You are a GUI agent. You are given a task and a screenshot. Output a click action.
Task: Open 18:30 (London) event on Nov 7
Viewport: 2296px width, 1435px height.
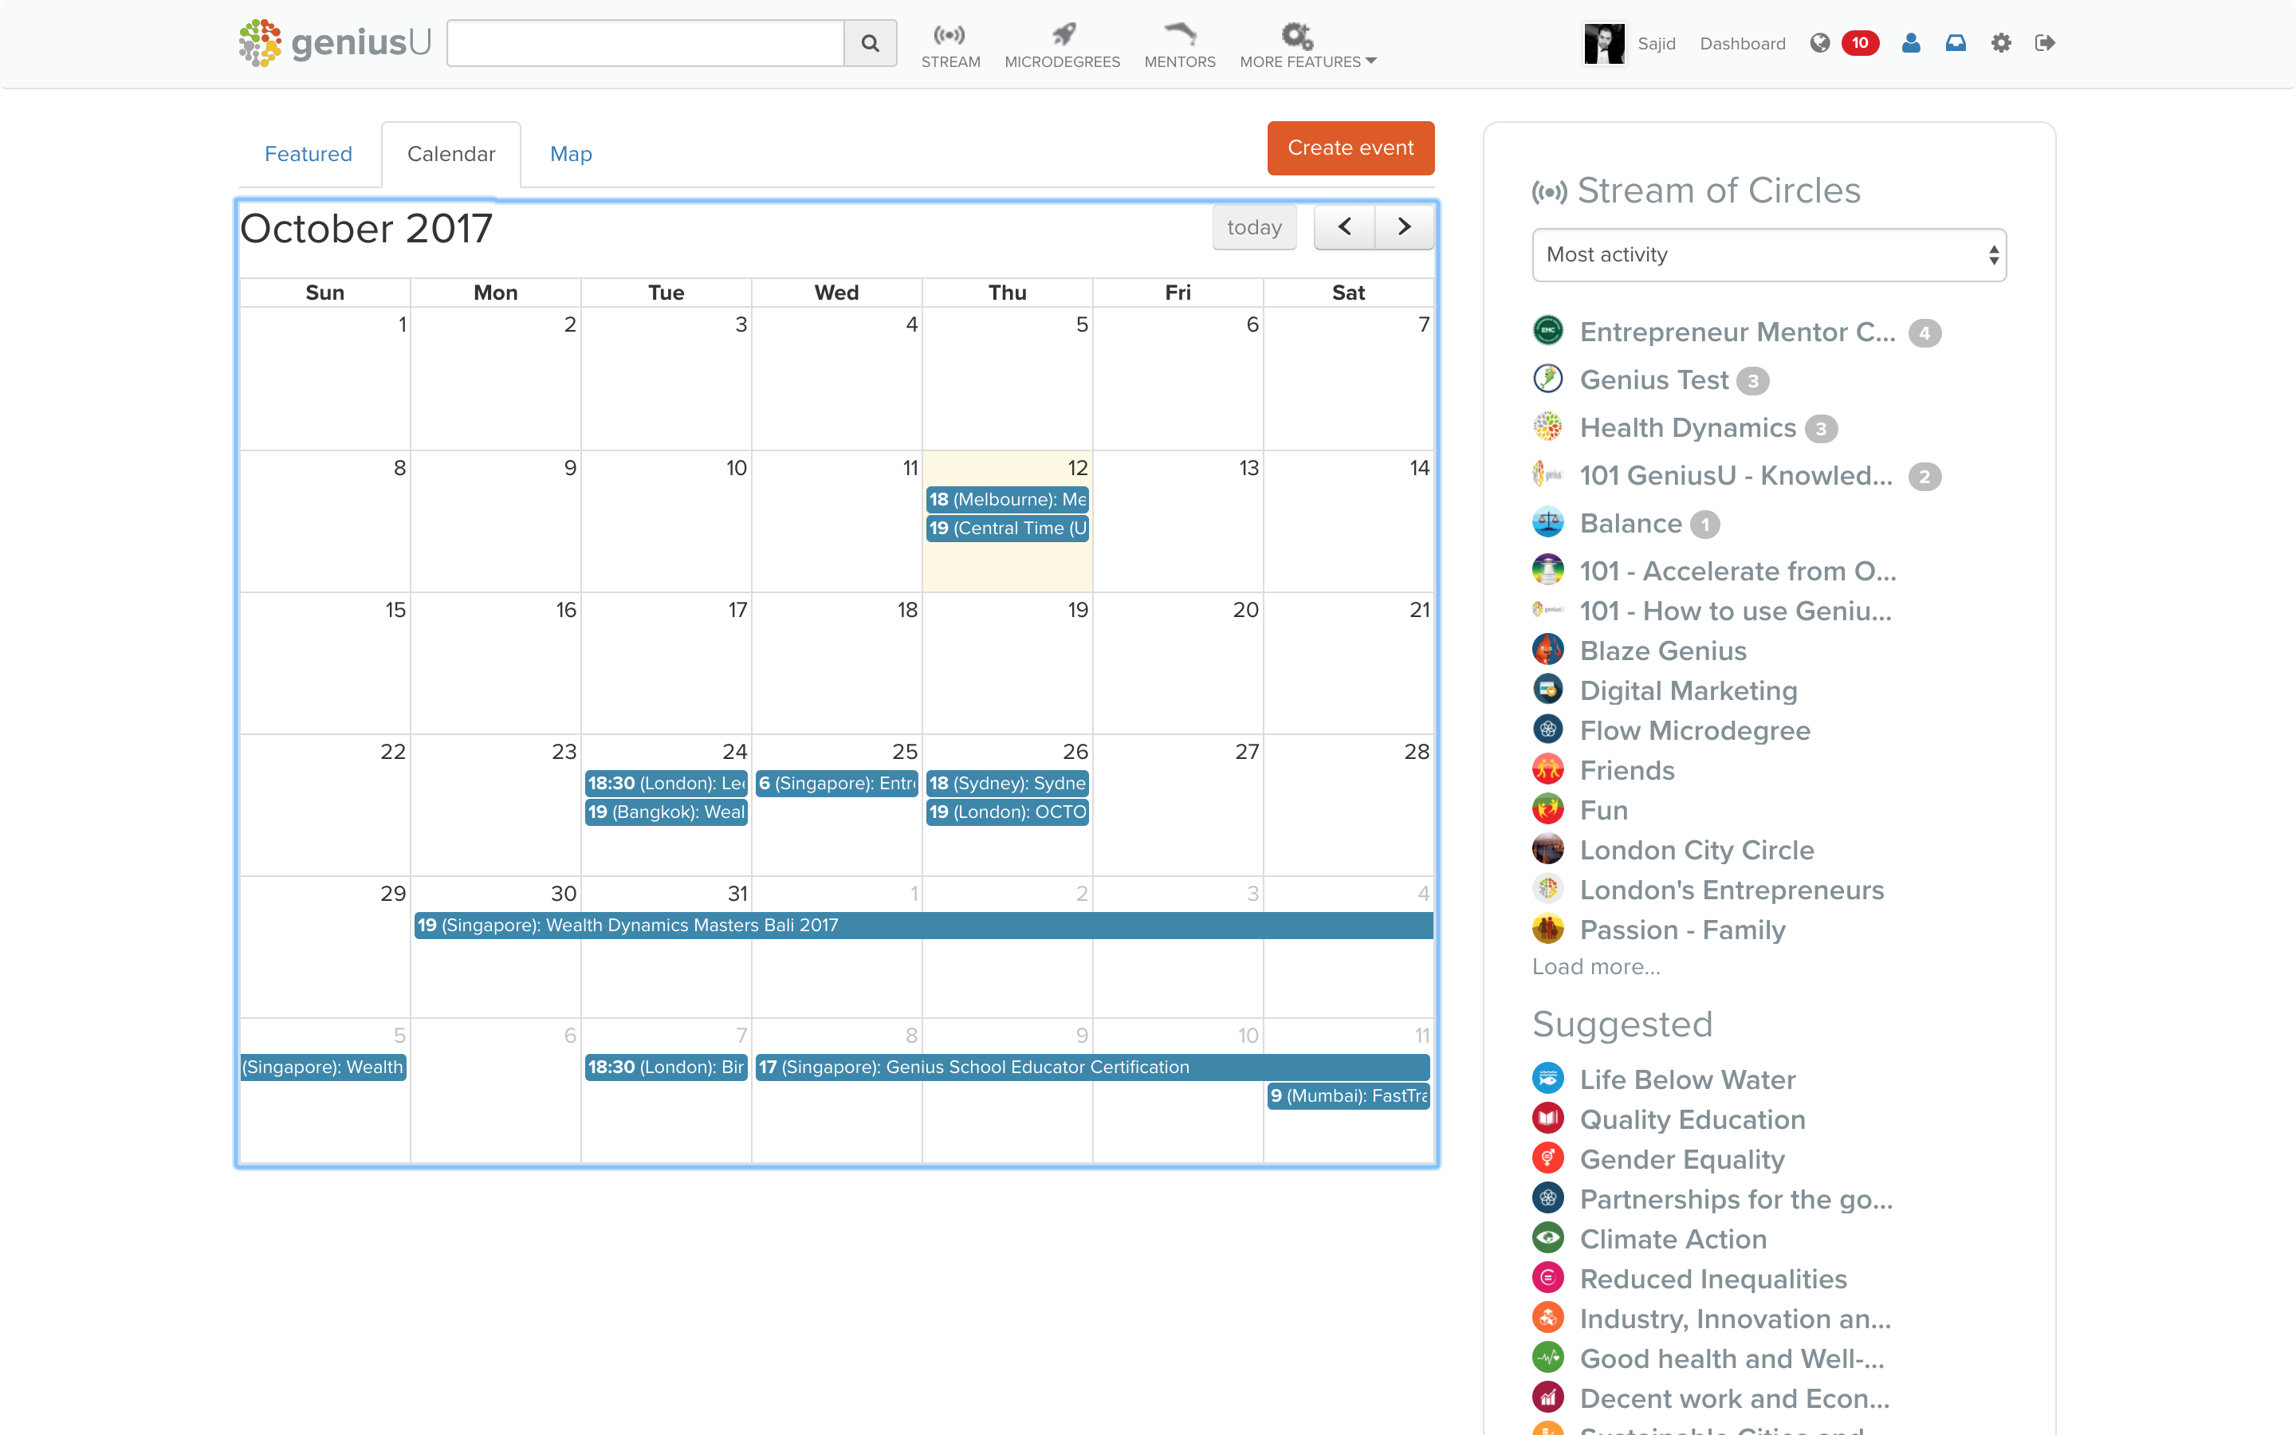tap(666, 1067)
